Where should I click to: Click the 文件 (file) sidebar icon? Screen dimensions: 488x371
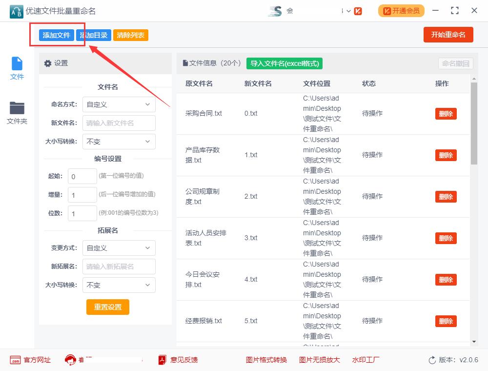17,64
